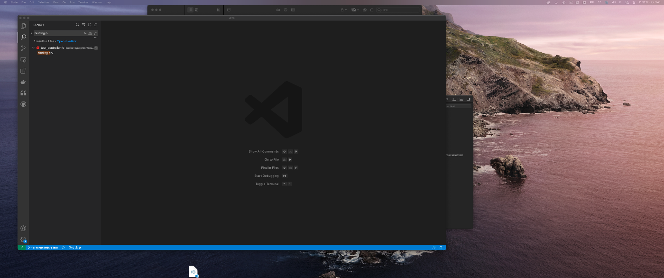Select gallery view in the background Notes window

click(x=197, y=9)
